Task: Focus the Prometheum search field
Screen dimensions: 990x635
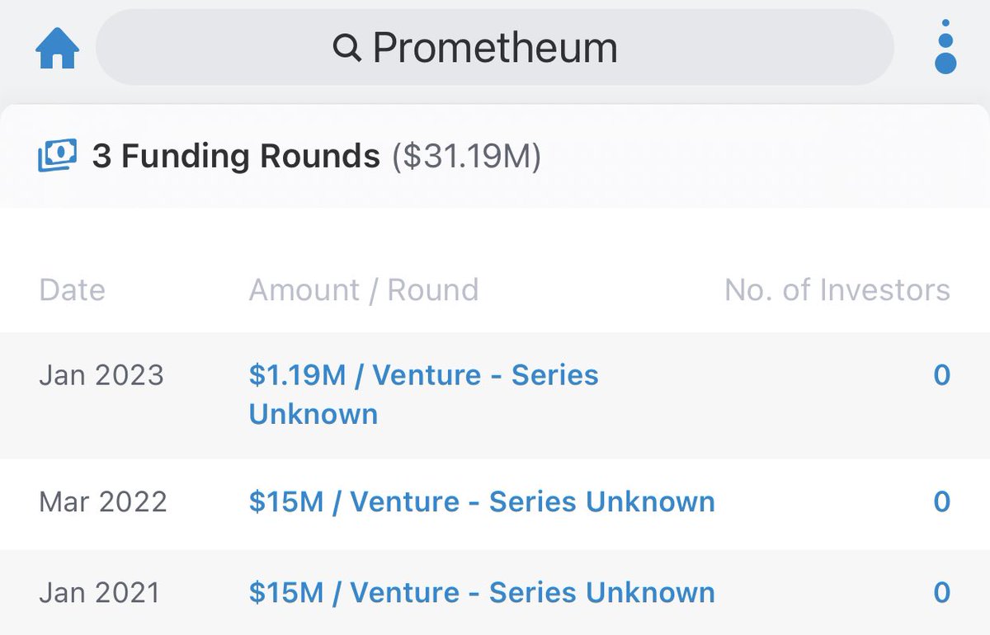Action: click(495, 48)
